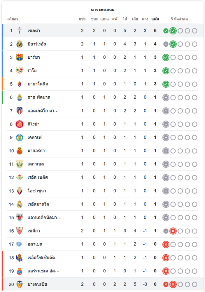Click the สโมสร club column header

pos(13,19)
